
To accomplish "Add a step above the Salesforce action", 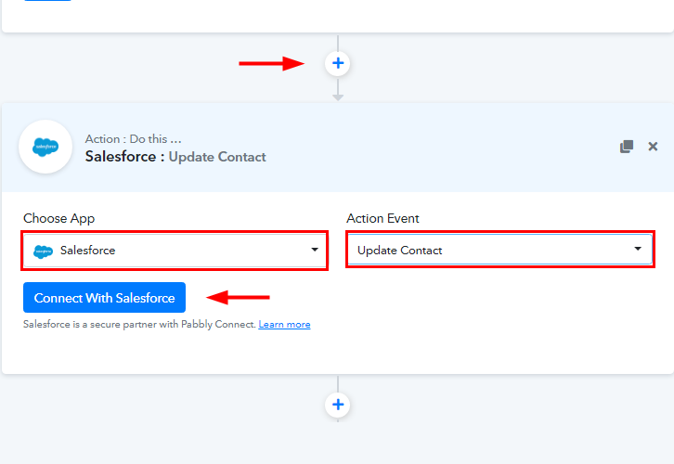I will pyautogui.click(x=338, y=64).
